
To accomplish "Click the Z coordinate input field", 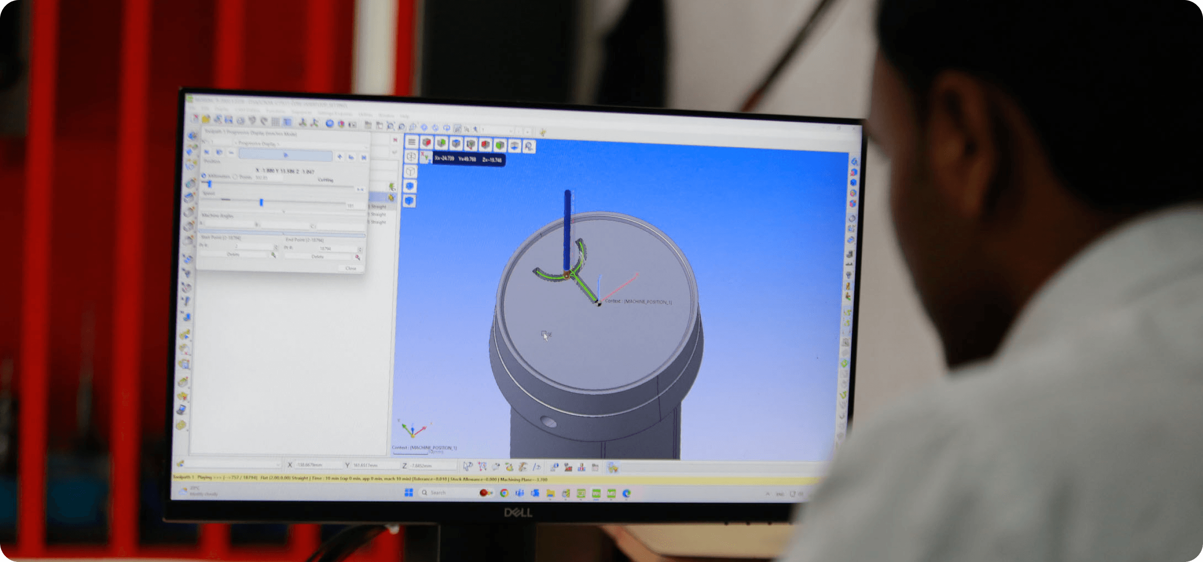I will pyautogui.click(x=432, y=466).
